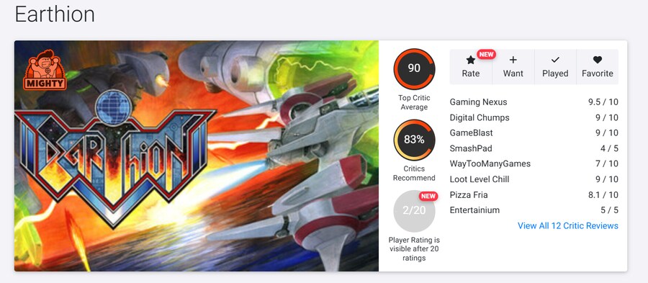Click the NEW badge on player rating circle
Image resolution: width=648 pixels, height=283 pixels.
428,196
